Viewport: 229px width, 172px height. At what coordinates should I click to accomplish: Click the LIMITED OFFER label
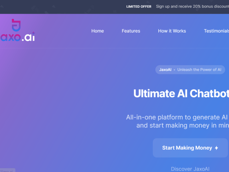(x=139, y=7)
